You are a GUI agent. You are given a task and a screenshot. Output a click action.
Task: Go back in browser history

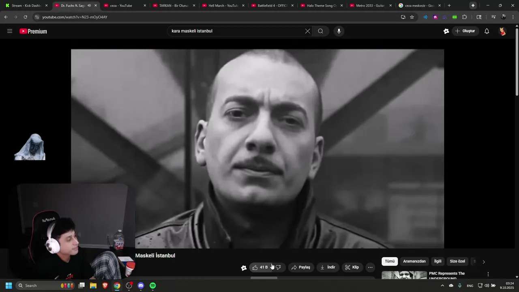[6, 17]
